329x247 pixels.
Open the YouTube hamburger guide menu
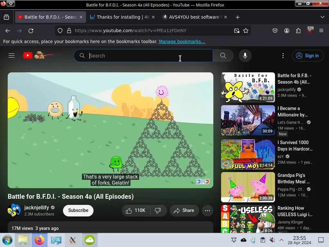pyautogui.click(x=12, y=55)
